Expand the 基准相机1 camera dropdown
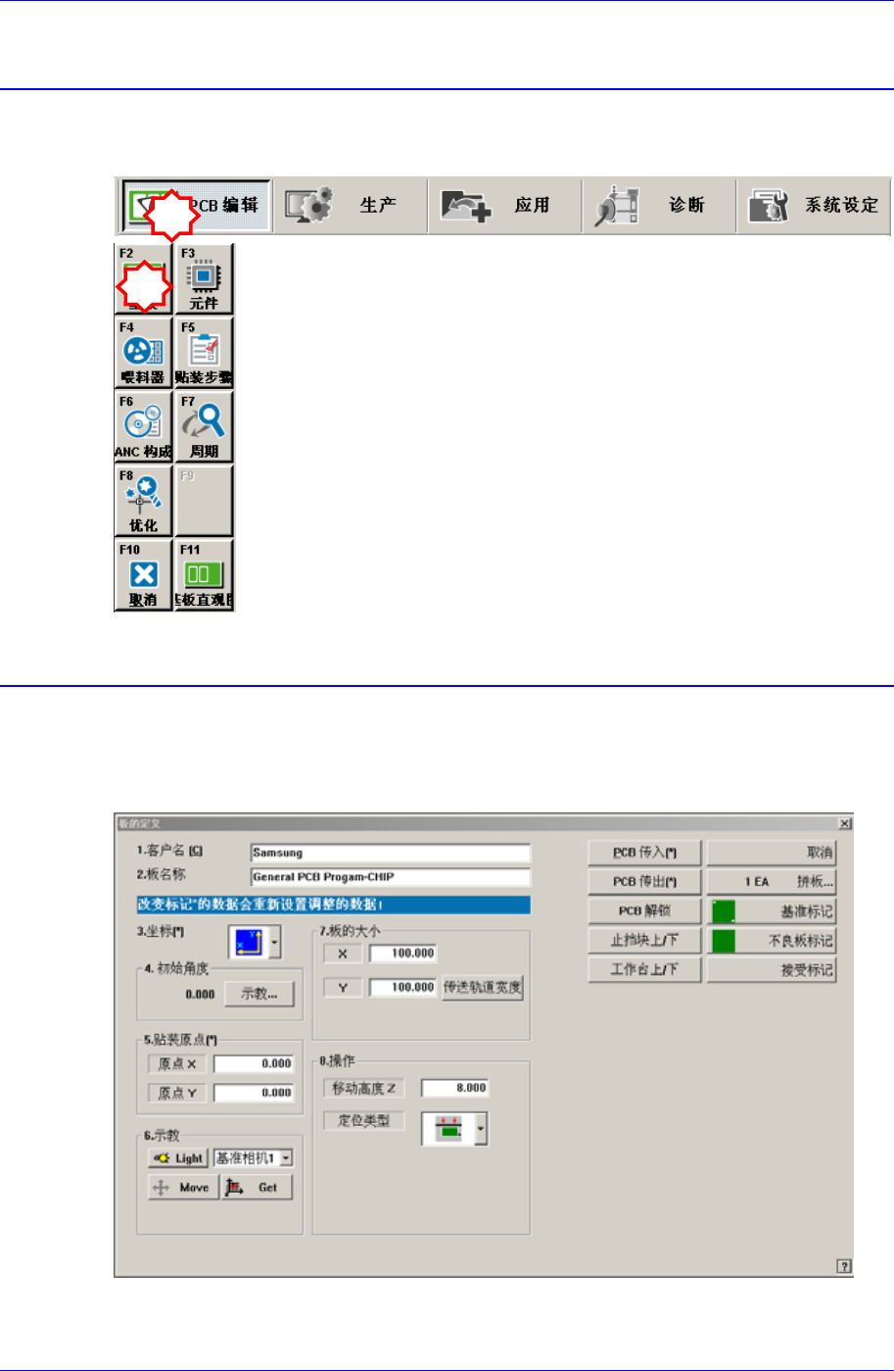The image size is (894, 1371). (286, 1158)
